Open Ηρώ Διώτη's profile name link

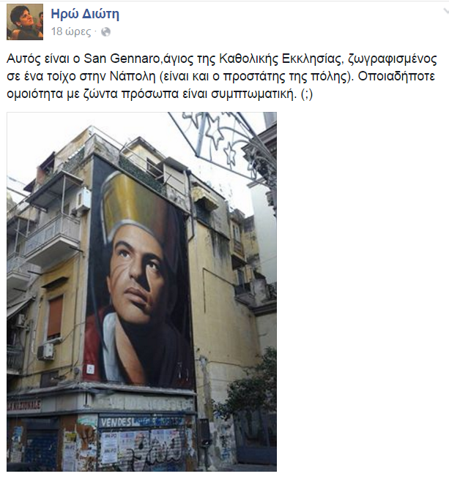pyautogui.click(x=85, y=14)
